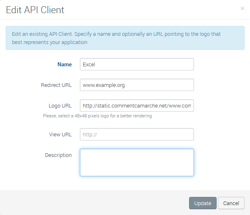The width and height of the screenshot is (250, 215).
Task: Dismiss the dialog using Cancel
Action: 231,203
